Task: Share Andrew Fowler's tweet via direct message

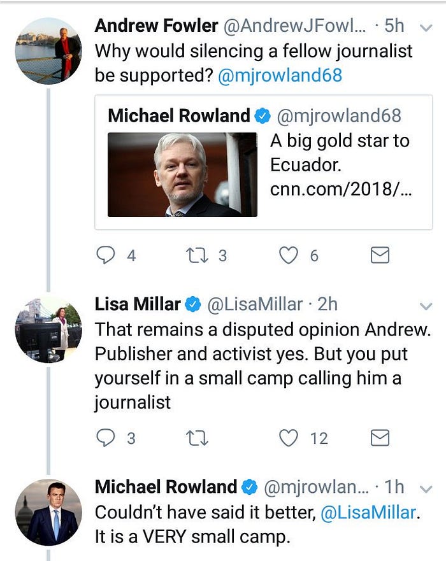Action: click(x=380, y=255)
